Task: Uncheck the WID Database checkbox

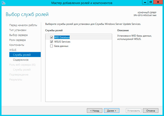Action: click(x=52, y=37)
